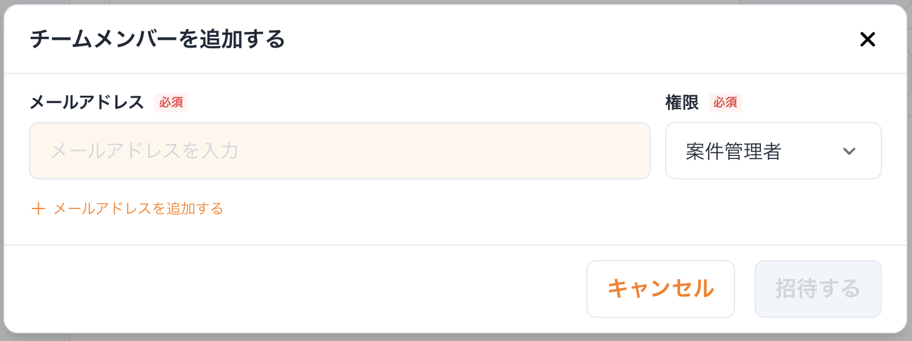Viewport: 912px width, 341px height.
Task: Click the plus icon beside メールアドレスを追加する
Action: (x=39, y=209)
